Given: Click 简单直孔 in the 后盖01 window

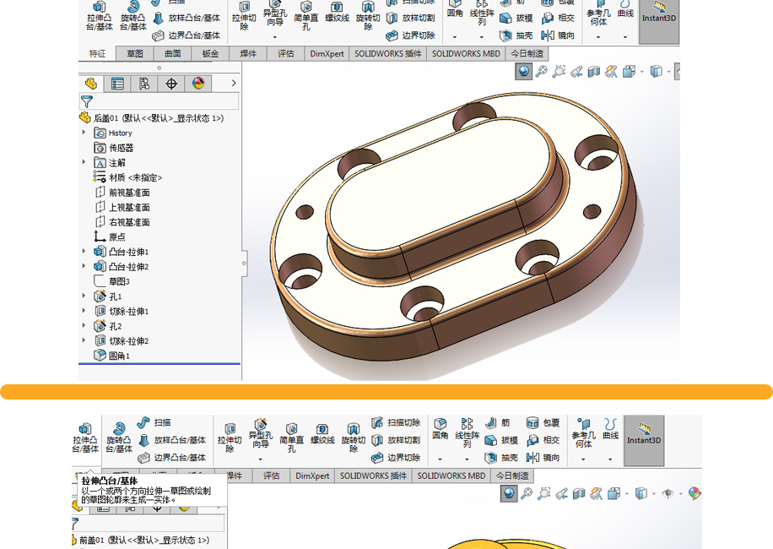Looking at the screenshot, I should click(306, 15).
